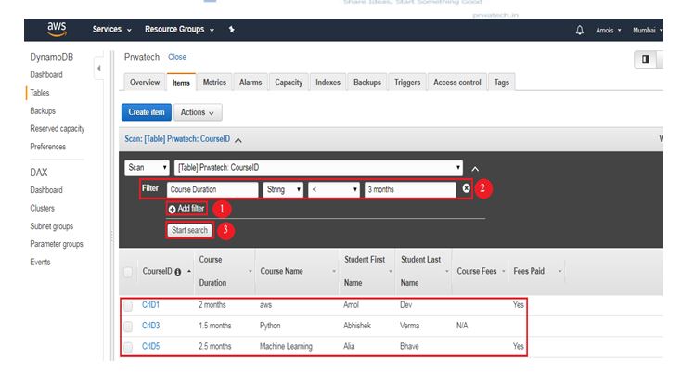Screen dimensions: 694x372
Task: Open the Access control tab
Action: point(457,83)
